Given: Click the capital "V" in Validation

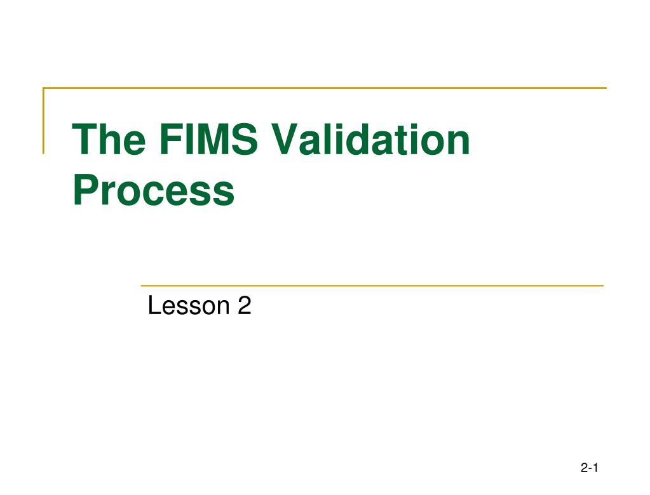Looking at the screenshot, I should 285,140.
